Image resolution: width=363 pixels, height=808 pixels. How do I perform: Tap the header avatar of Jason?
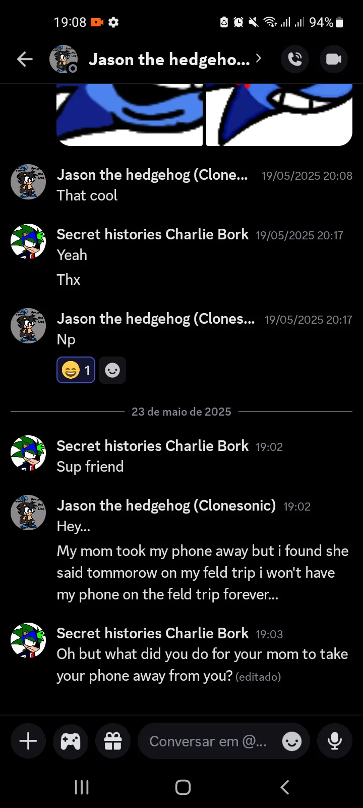(64, 59)
